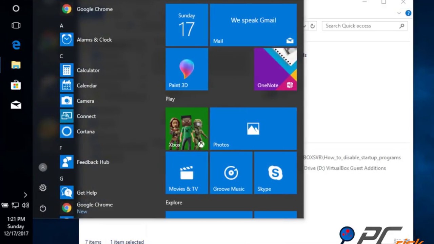The image size is (434, 244).
Task: Open the Mail tile saying We speak Gmail
Action: click(x=253, y=25)
